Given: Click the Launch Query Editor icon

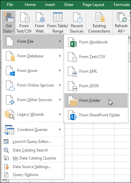Looking at the screenshot, I should [6, 142].
